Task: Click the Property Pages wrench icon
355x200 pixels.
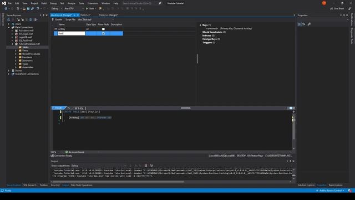Action: pos(309,24)
